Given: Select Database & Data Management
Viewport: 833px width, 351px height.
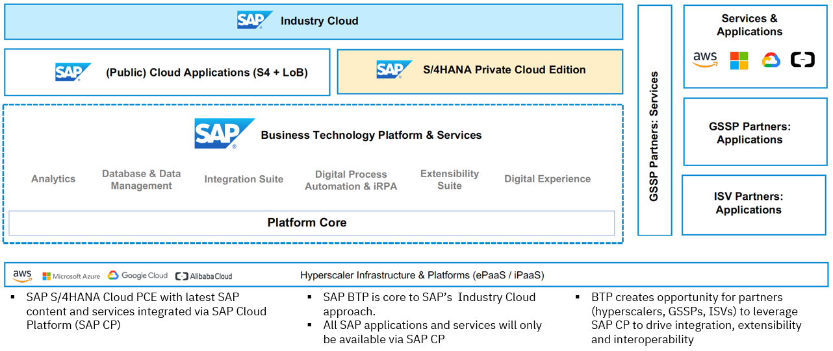Looking at the screenshot, I should [141, 180].
